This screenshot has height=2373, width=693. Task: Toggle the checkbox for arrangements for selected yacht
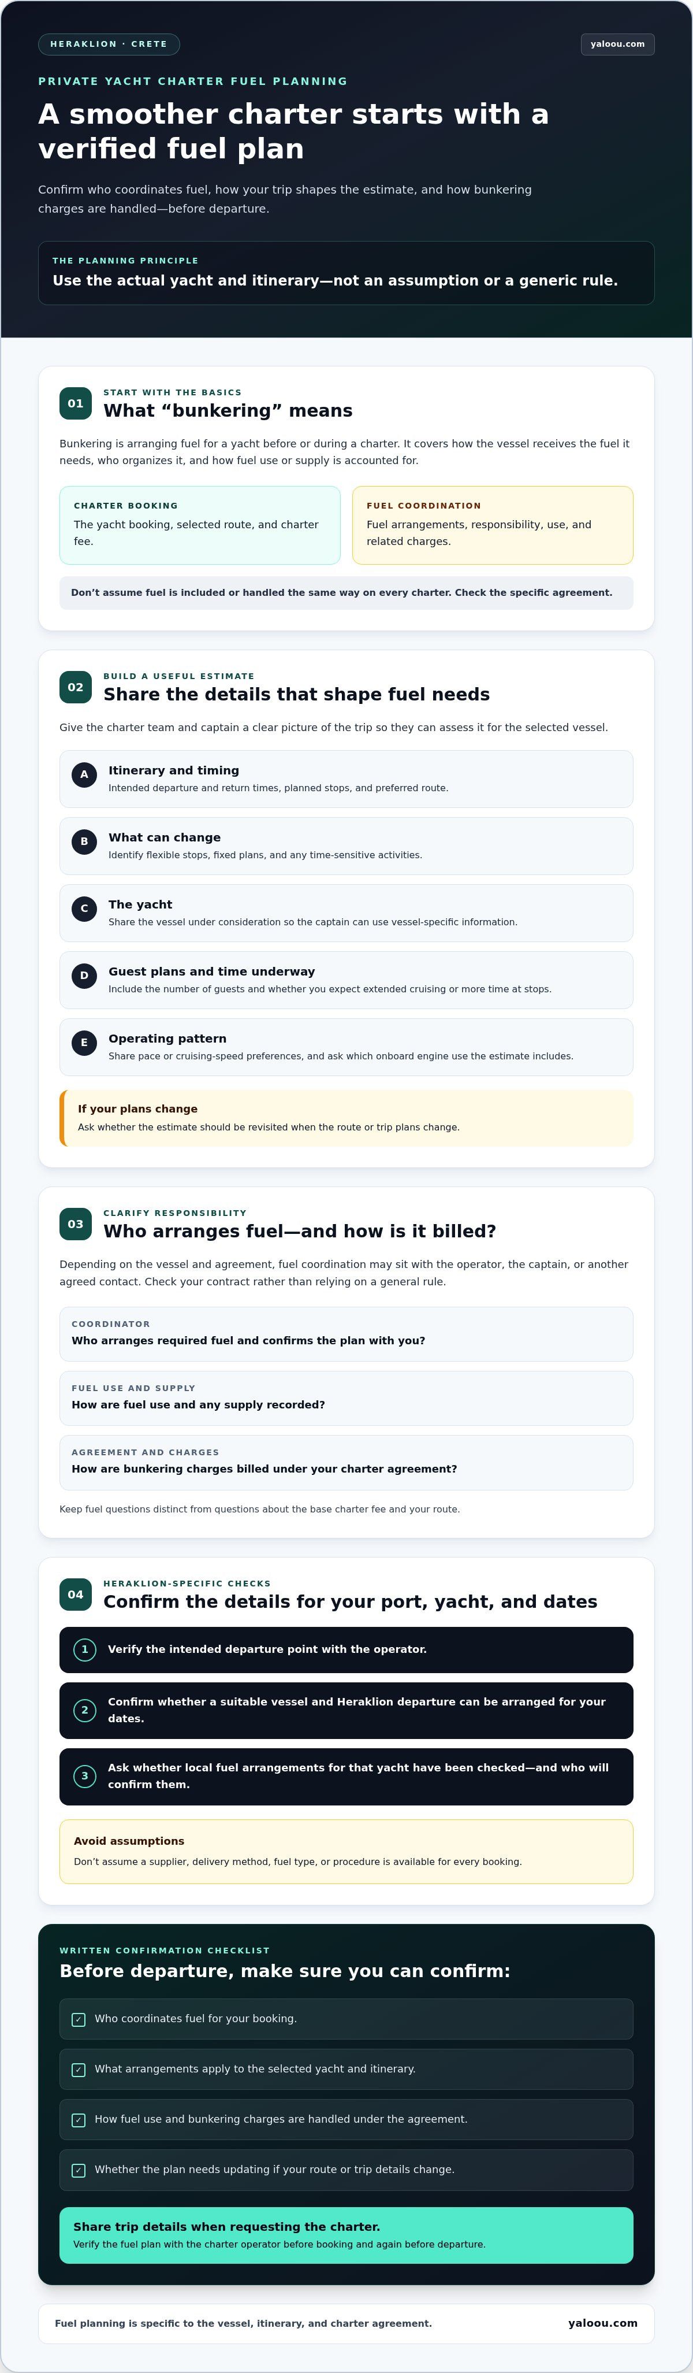(x=78, y=2070)
